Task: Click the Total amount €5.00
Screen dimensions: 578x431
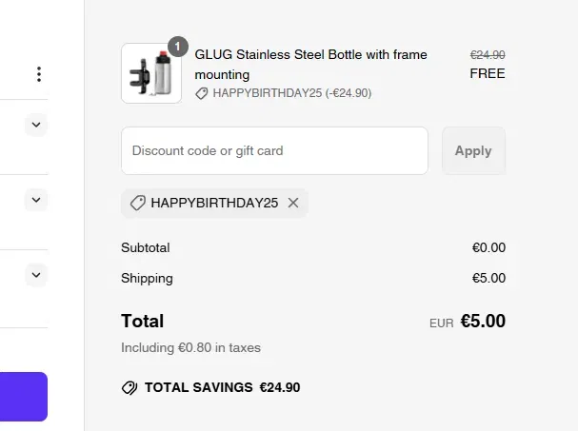Action: pos(483,321)
